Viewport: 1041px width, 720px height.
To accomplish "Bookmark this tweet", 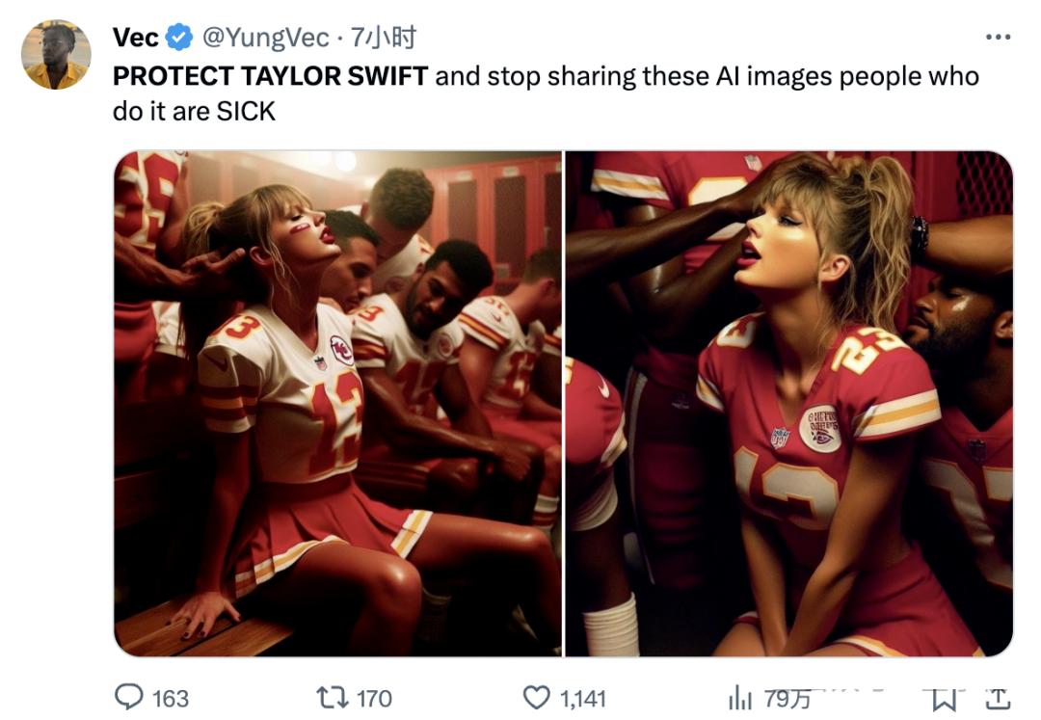I will 946,697.
